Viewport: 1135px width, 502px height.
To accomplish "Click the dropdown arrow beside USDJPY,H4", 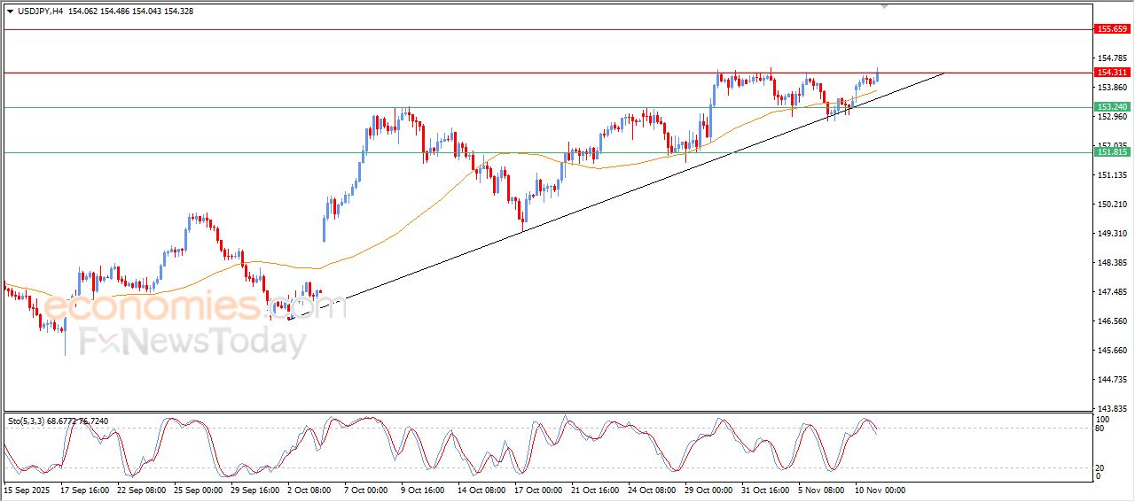I will click(x=11, y=12).
